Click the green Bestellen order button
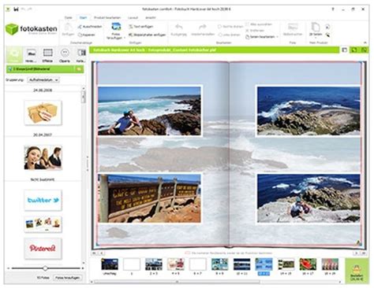The image size is (374, 288). click(x=357, y=271)
